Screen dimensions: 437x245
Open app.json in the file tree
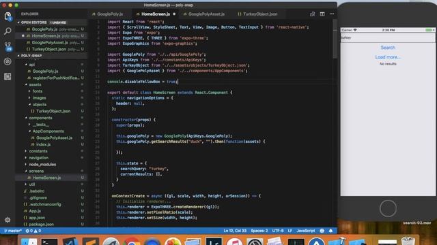click(52, 218)
